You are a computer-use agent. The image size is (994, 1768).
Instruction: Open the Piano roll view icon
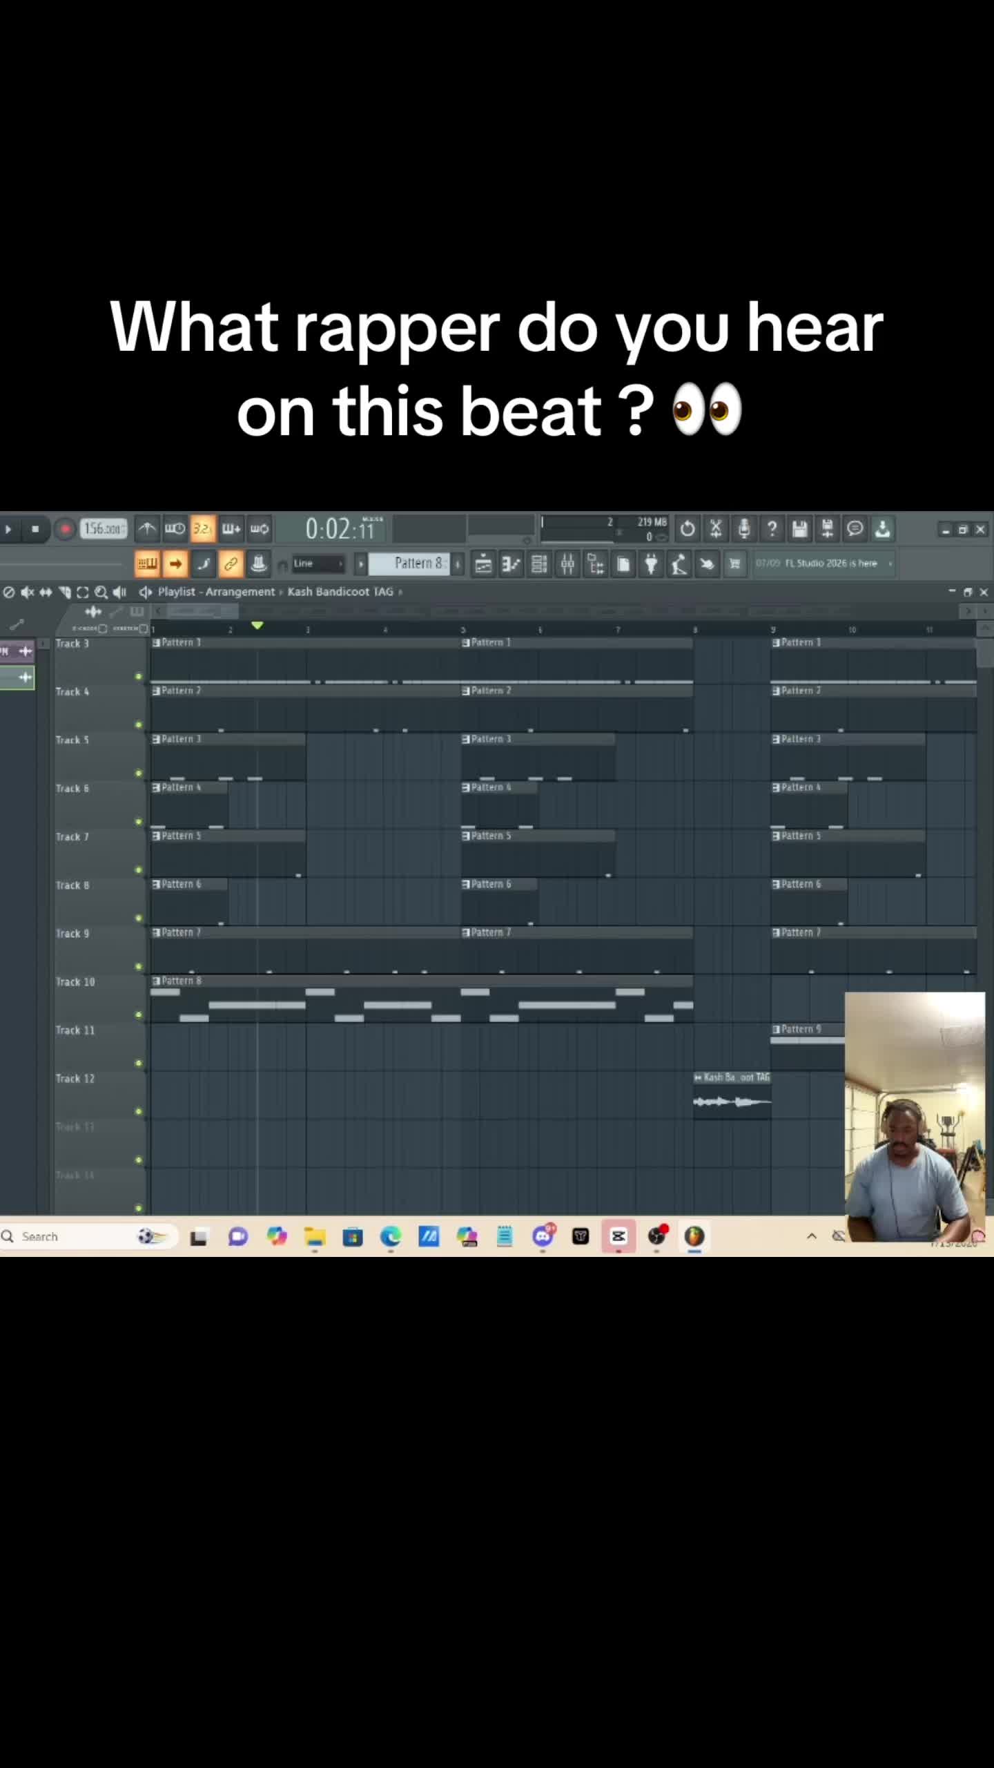click(511, 564)
